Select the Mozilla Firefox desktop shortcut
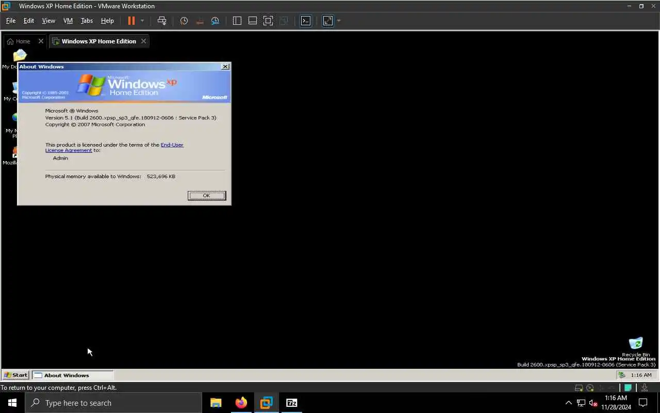 pos(10,155)
